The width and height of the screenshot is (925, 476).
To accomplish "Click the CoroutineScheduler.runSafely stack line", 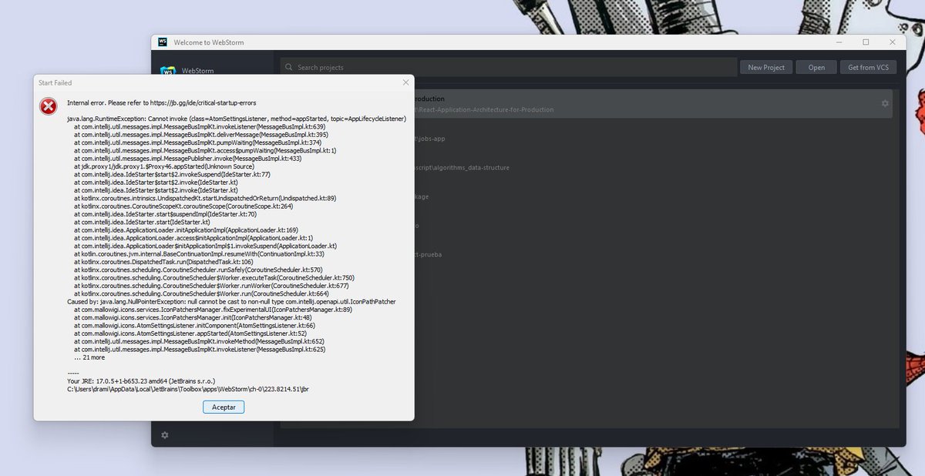I will point(198,270).
